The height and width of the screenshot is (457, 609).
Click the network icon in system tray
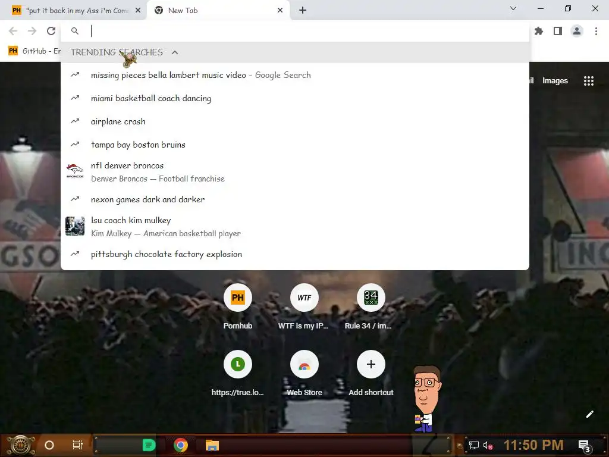click(x=473, y=445)
